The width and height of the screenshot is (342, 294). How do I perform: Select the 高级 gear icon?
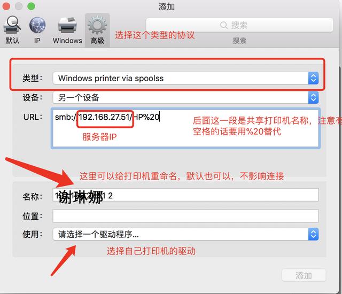97,25
